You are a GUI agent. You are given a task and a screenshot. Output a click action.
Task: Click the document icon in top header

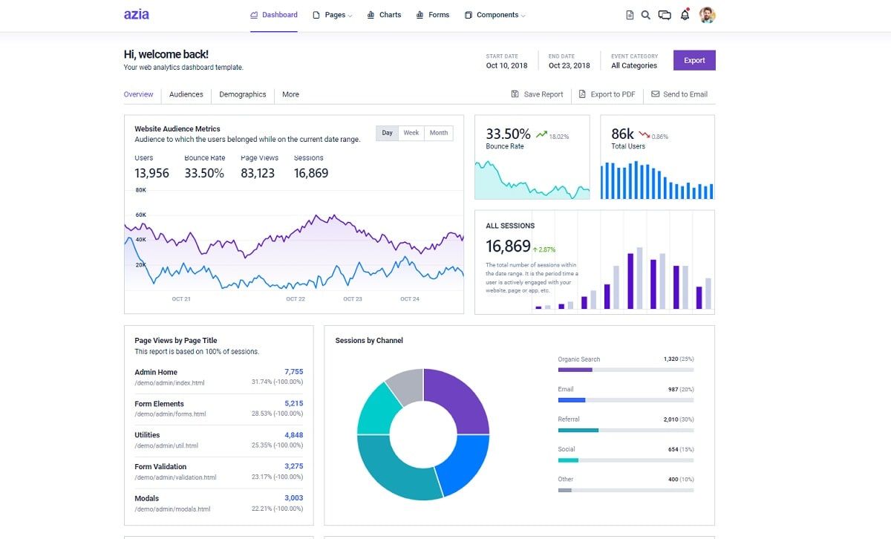pos(630,15)
